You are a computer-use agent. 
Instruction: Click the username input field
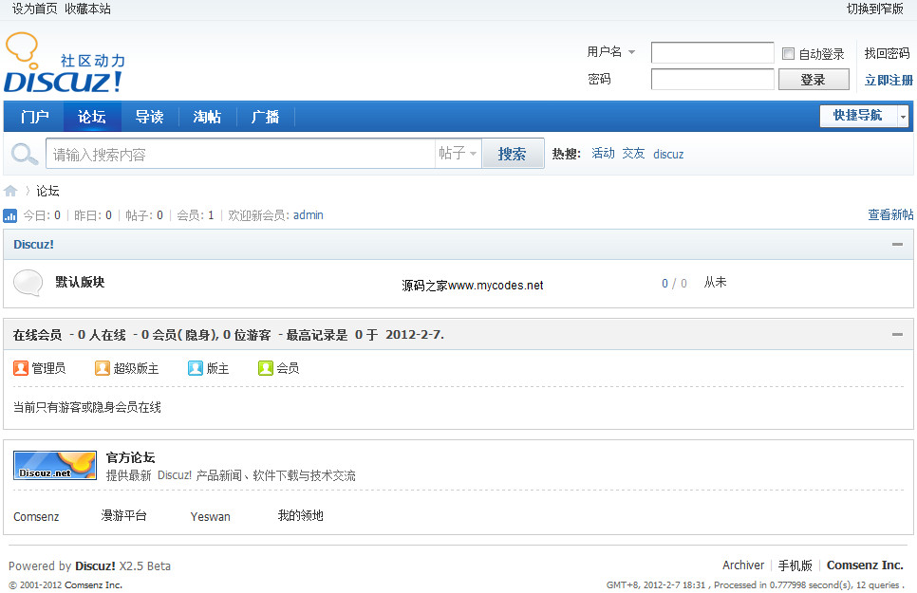coord(712,52)
